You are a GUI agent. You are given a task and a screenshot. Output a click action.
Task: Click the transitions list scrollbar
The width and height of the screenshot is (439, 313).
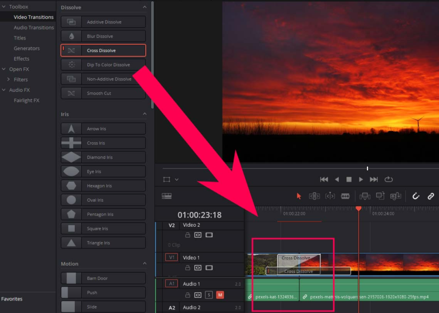pos(152,55)
